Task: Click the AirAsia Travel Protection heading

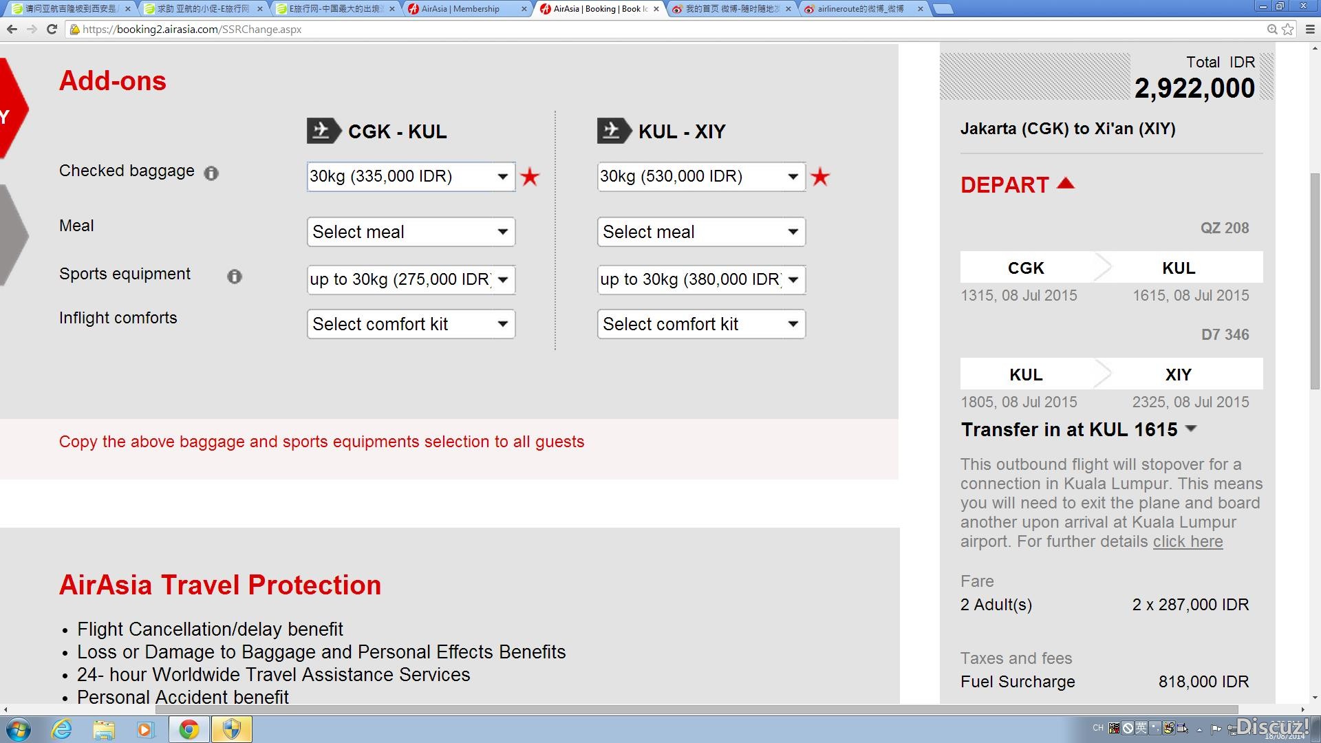Action: pyautogui.click(x=220, y=585)
